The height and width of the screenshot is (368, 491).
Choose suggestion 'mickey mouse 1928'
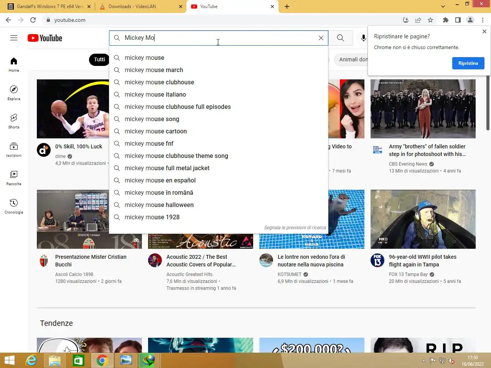click(219, 217)
